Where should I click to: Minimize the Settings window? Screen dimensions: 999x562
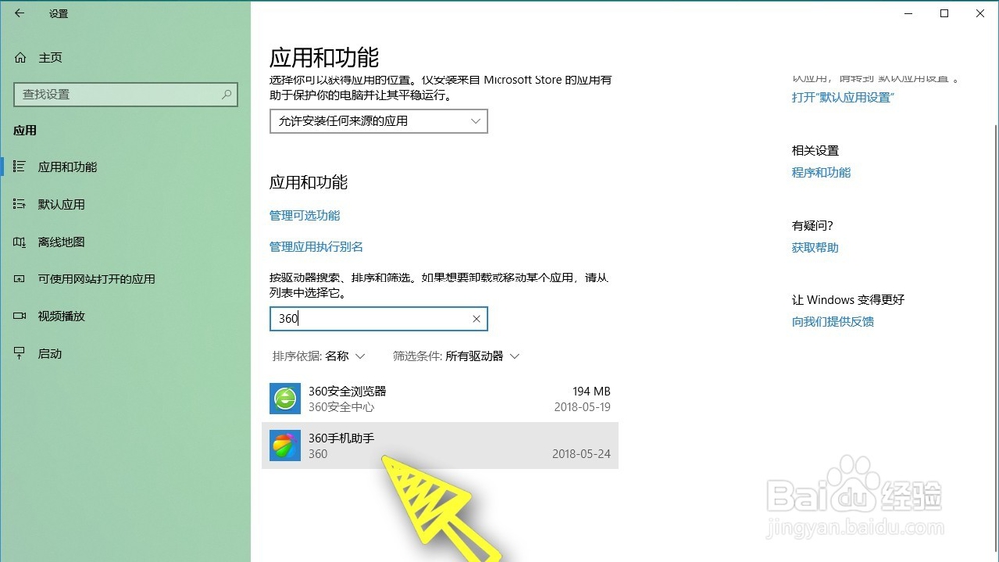coord(908,13)
